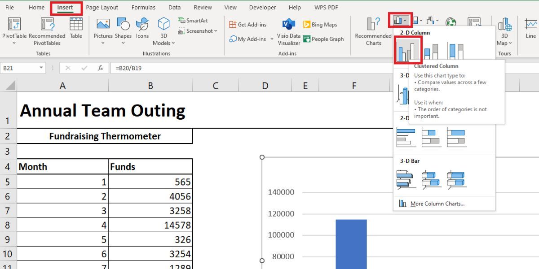
Task: Select the Clustered Column chart type
Action: (x=409, y=50)
